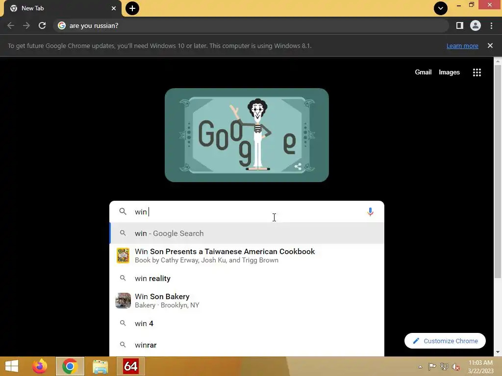Click the Google icon in the address bar
Screen dimensions: 502x376
coord(62,25)
